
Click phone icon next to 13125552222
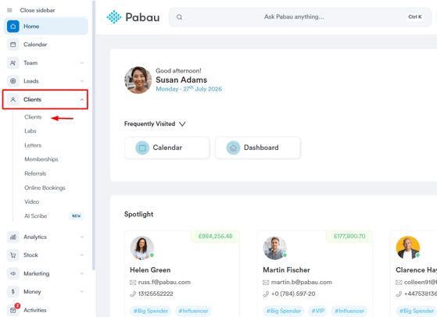pos(133,294)
